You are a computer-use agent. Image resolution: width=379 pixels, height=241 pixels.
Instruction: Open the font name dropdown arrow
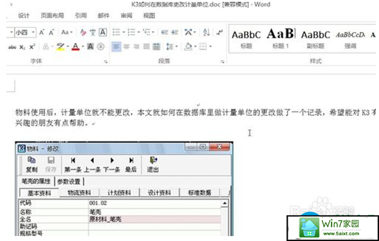pos(11,32)
